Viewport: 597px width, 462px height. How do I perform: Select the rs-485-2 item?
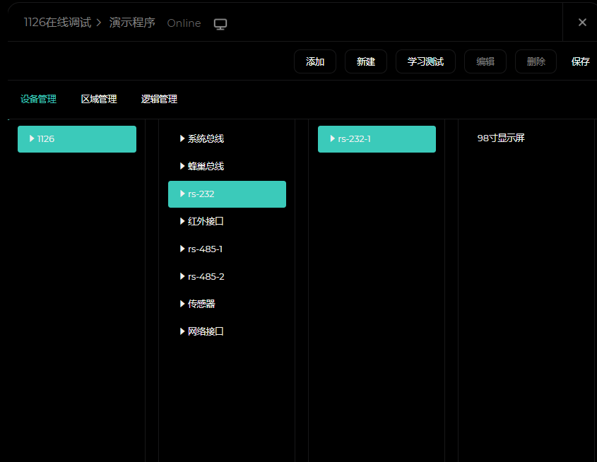click(x=227, y=276)
